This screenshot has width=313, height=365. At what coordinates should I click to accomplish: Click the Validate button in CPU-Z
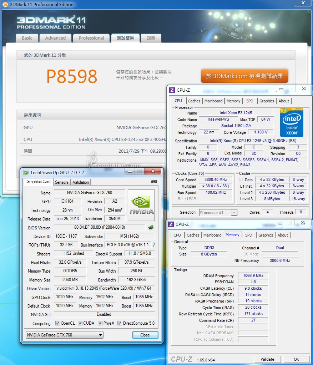(267, 359)
